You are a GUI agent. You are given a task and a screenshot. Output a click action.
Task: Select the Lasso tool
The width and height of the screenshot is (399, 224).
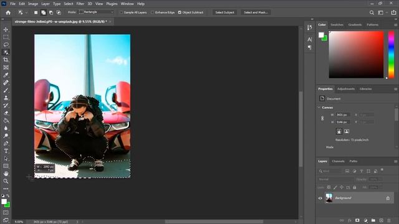coord(6,45)
